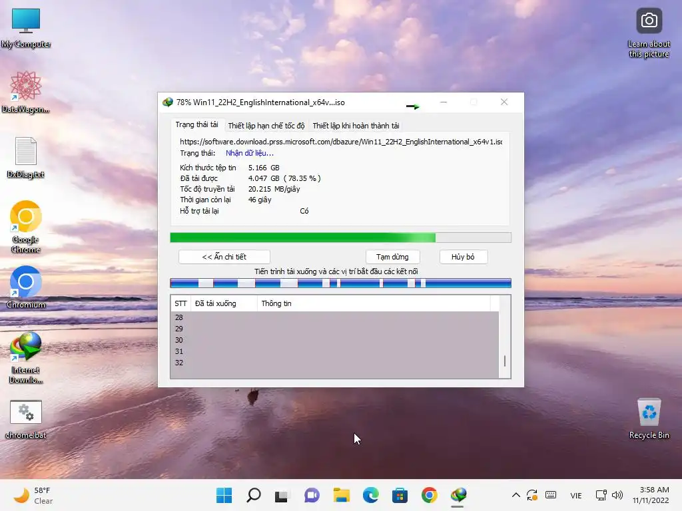Viewport: 682px width, 511px height.
Task: Click the STT column header
Action: click(180, 303)
